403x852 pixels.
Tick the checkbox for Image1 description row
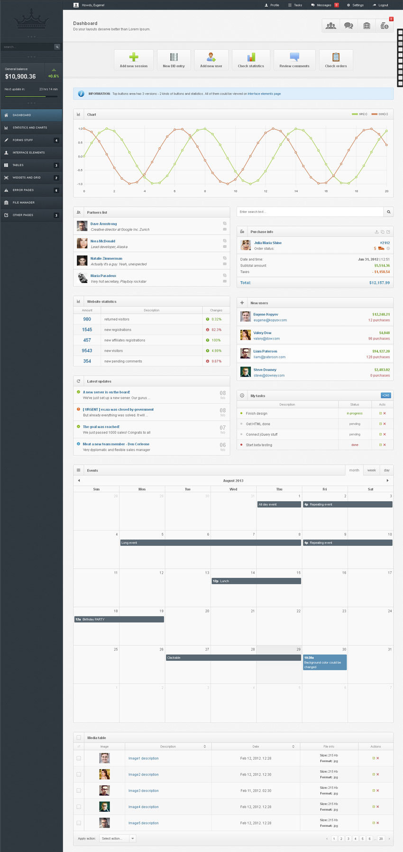(x=79, y=758)
